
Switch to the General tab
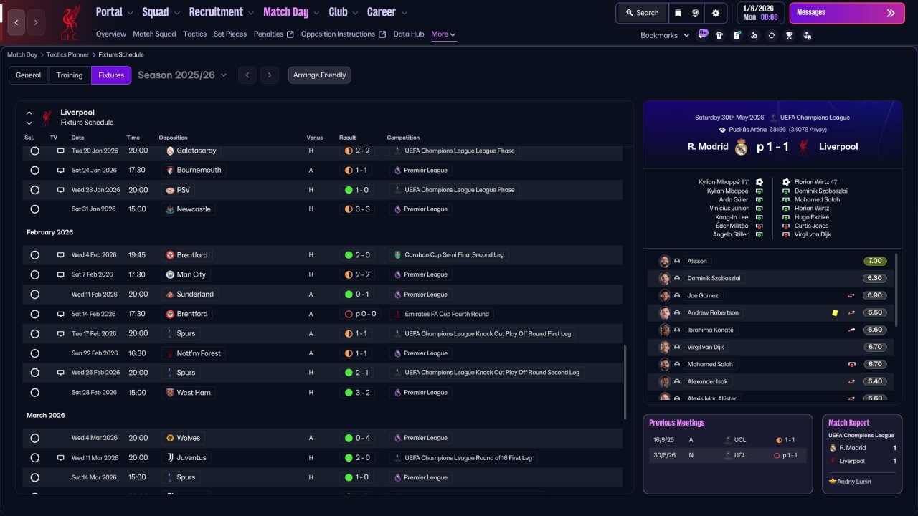[x=29, y=75]
